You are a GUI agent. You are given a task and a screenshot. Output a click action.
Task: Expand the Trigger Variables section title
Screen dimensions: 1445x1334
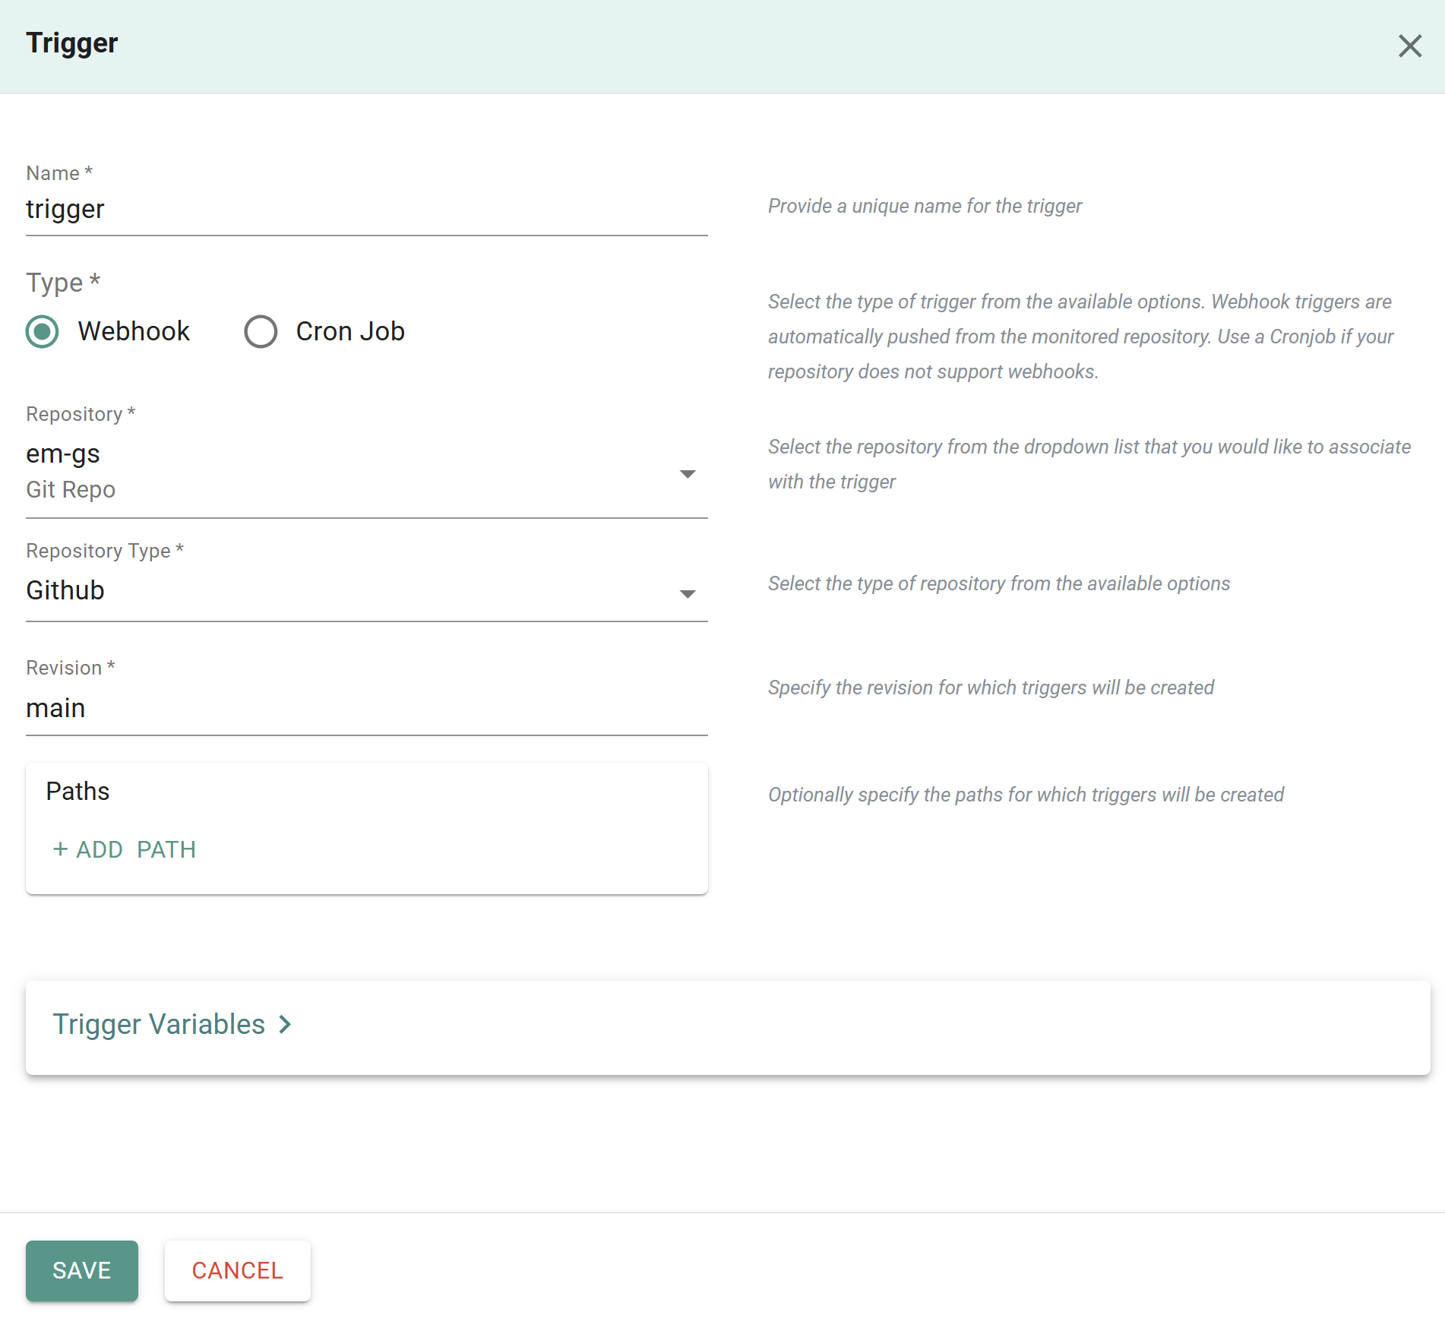pyautogui.click(x=159, y=1025)
